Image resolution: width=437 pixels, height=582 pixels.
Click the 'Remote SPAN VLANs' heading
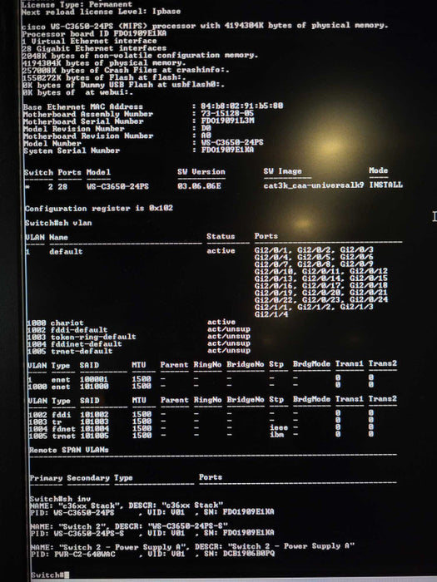(x=69, y=450)
